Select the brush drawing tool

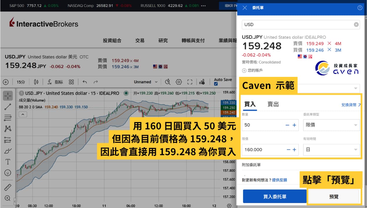pos(8,151)
